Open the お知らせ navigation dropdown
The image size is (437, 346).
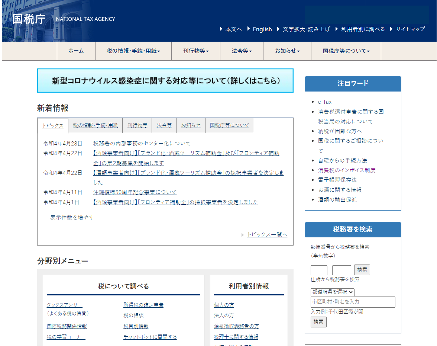coord(287,51)
